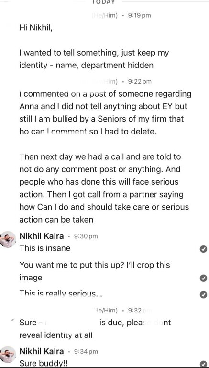This screenshot has height=368, width=209.
Task: Open Nikhil Kalra's avatar at 9:34 pm
Action: [8, 355]
